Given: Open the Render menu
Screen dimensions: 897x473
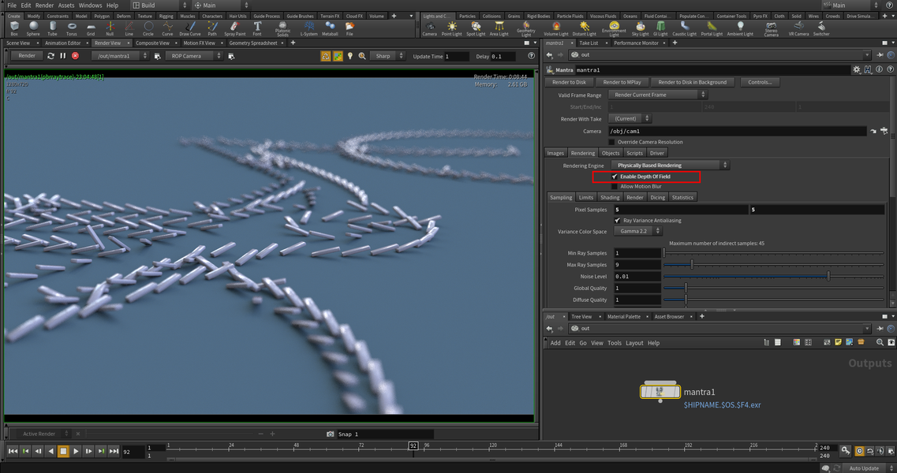Looking at the screenshot, I should 45,6.
